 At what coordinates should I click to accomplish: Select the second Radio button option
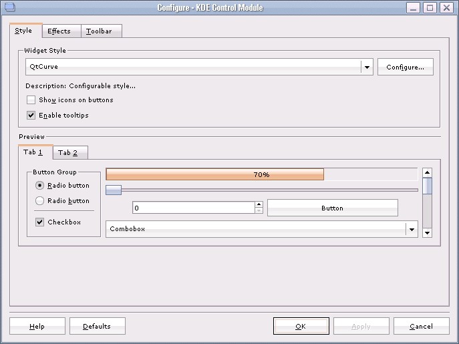(x=39, y=200)
